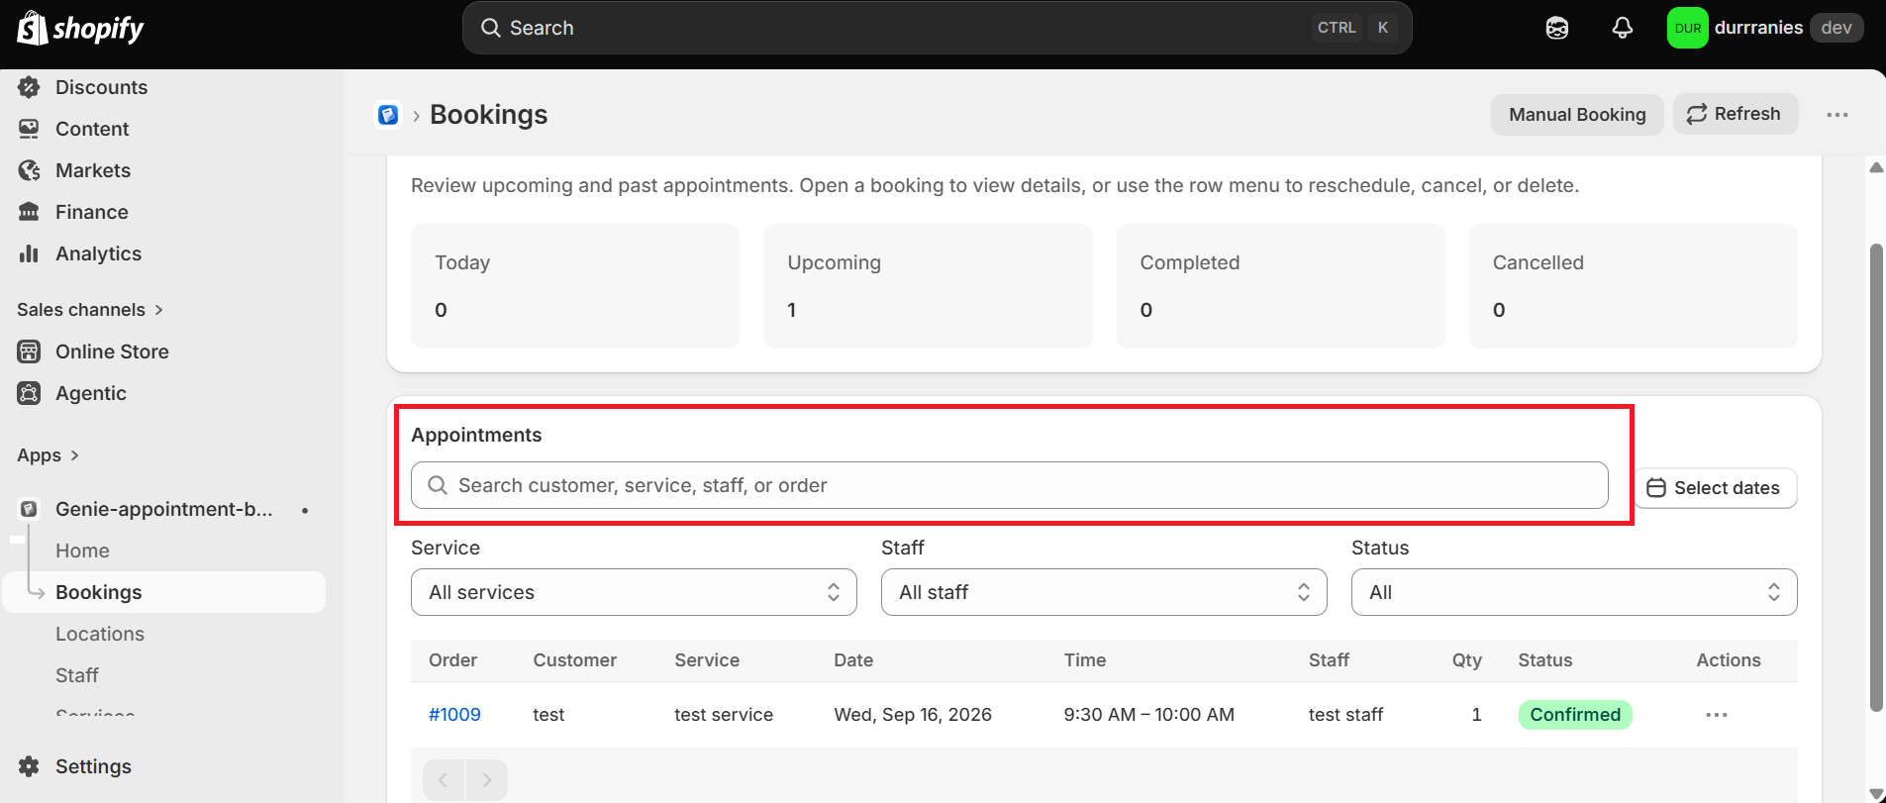Screen dimensions: 1886x803
Task: Click the Finance bank icon
Action: click(29, 212)
